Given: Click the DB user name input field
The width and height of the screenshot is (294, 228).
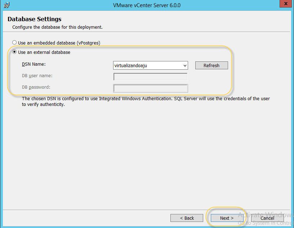Looking at the screenshot, I should point(150,76).
